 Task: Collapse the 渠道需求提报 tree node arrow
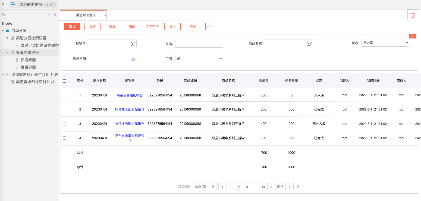[x=8, y=53]
